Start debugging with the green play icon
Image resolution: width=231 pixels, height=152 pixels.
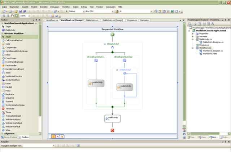coord(67,11)
